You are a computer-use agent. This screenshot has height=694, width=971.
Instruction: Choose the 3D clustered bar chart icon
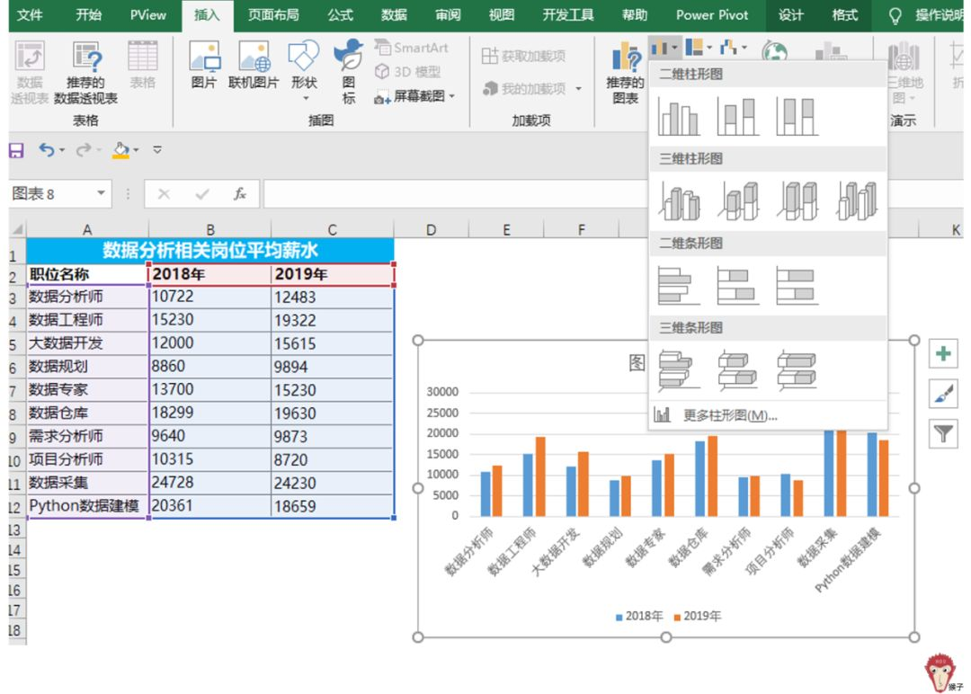coord(679,369)
